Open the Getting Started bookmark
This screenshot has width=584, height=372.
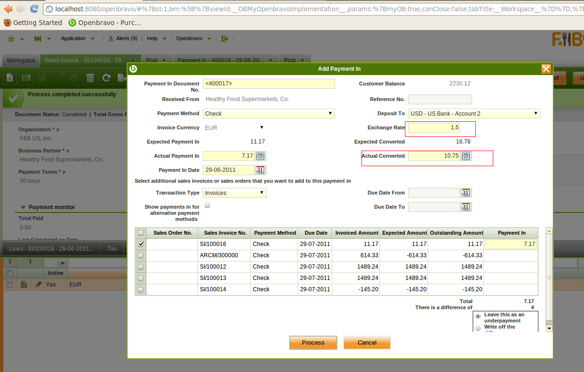click(33, 23)
